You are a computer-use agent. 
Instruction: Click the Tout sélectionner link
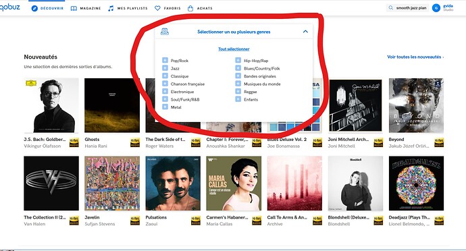[x=234, y=49]
